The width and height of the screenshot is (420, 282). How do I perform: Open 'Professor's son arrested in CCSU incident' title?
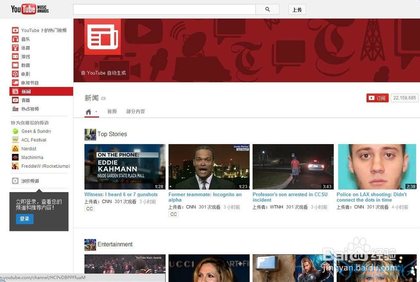coord(290,197)
